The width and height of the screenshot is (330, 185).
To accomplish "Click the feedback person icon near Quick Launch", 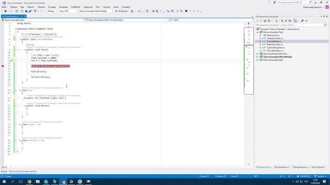I will pos(275,2).
